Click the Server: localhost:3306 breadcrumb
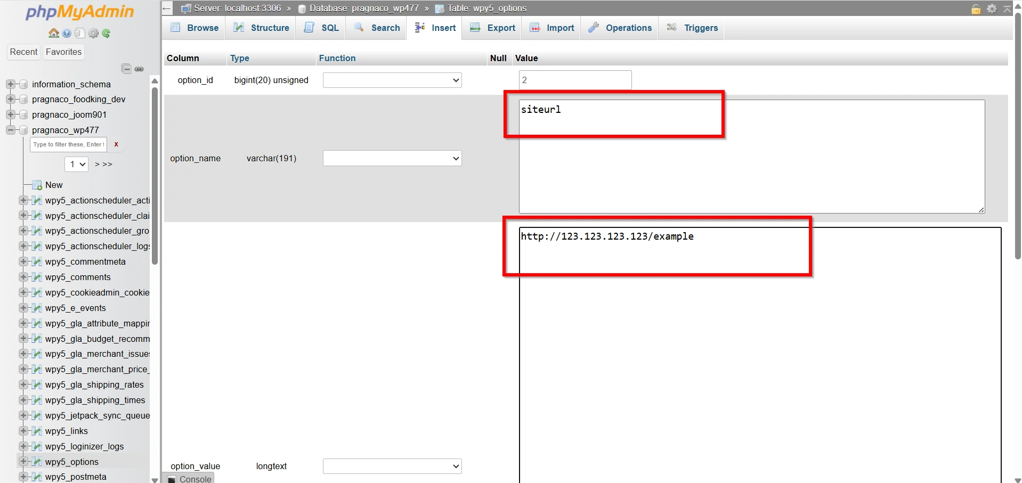The image size is (1022, 483). (237, 9)
